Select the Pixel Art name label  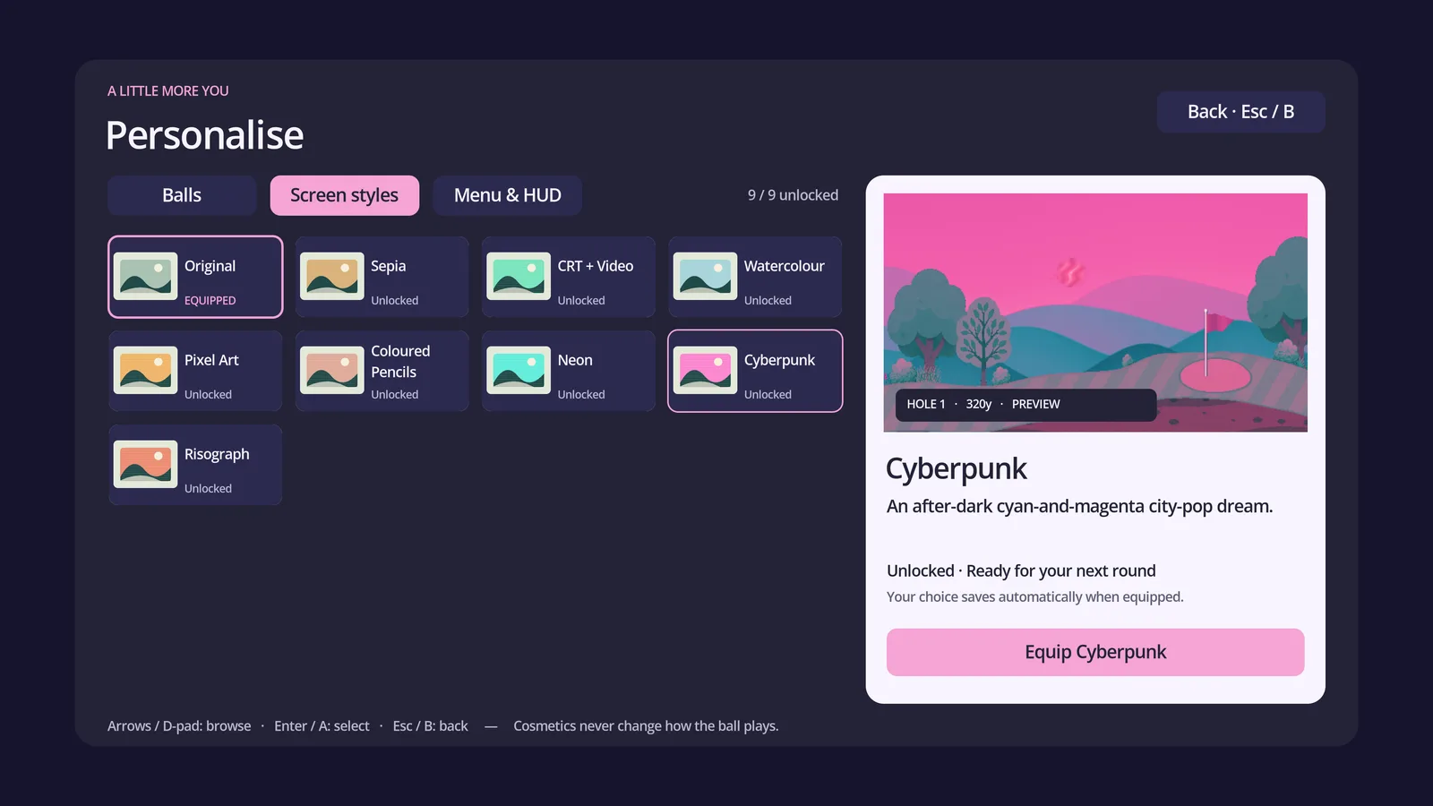(211, 360)
